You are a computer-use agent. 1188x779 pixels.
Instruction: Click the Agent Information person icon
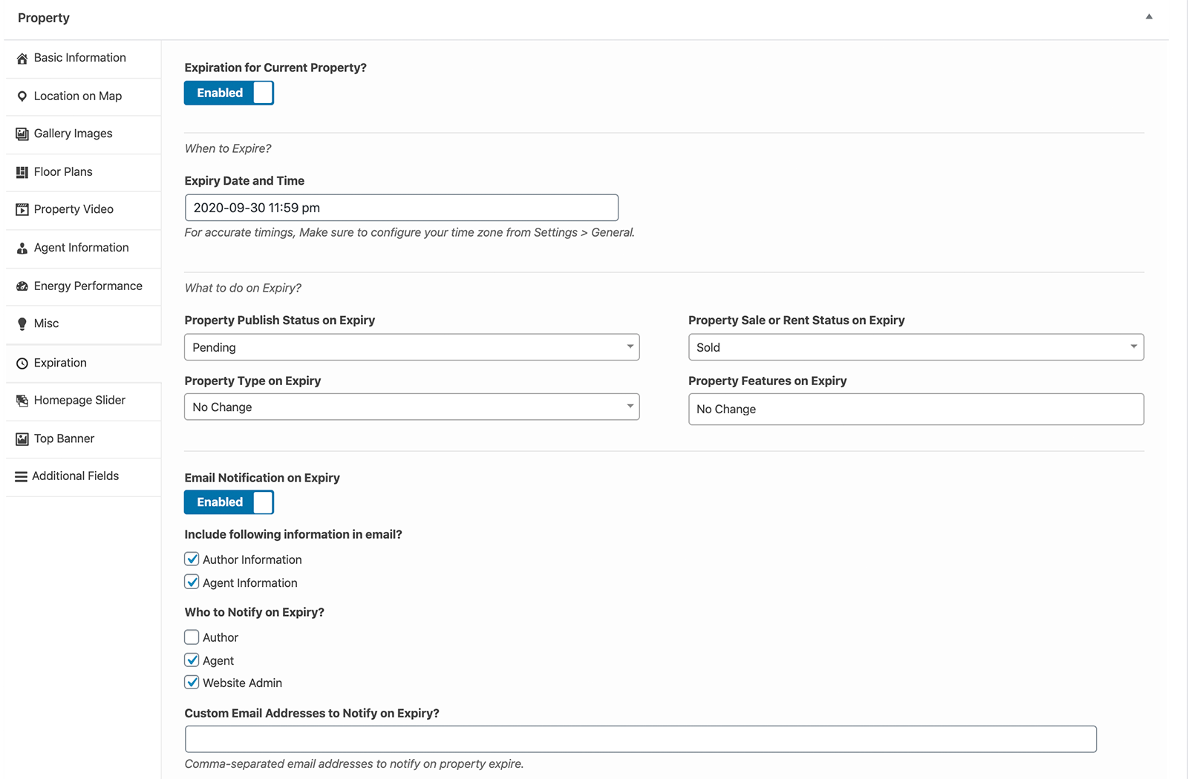tap(22, 249)
